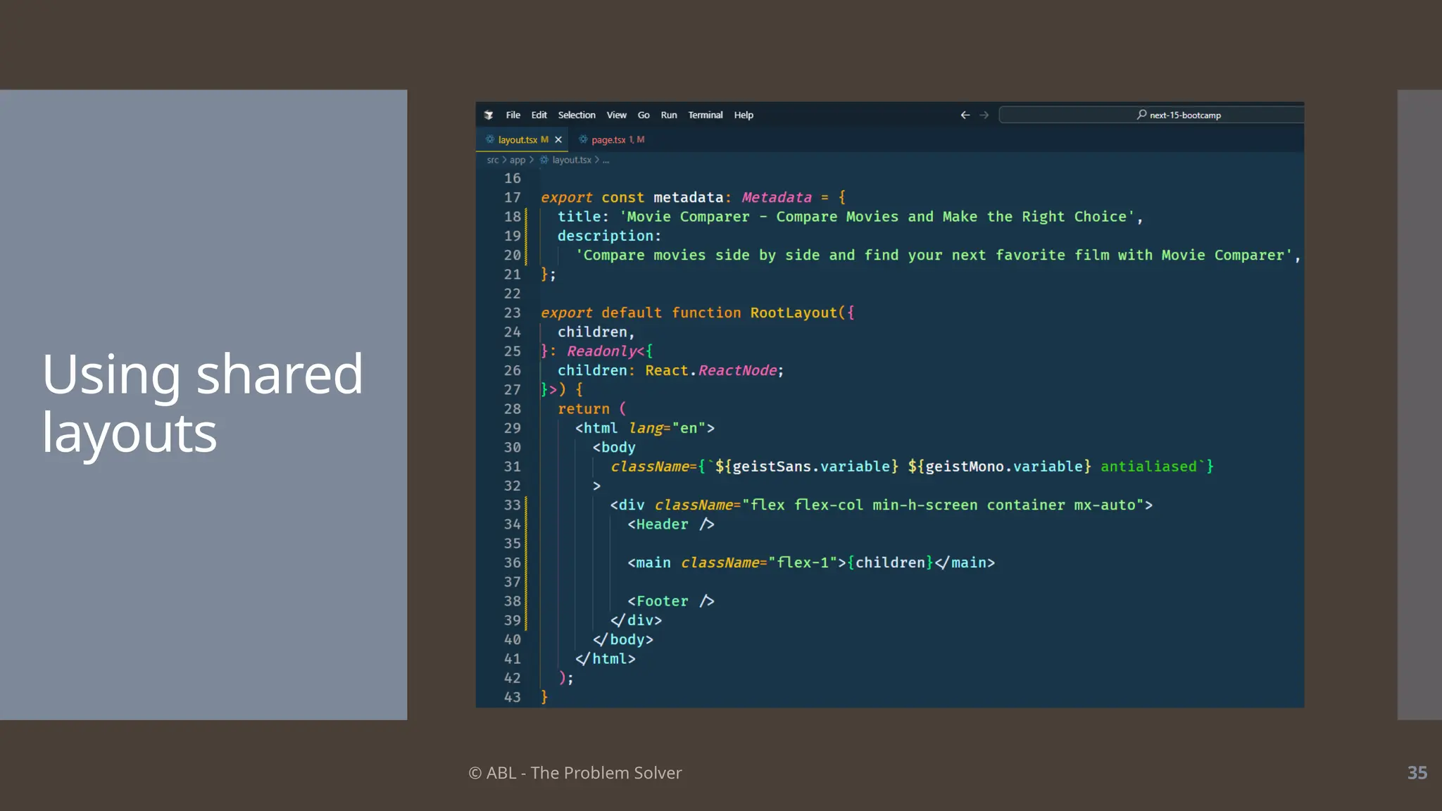Click the div className string on line 33
The width and height of the screenshot is (1442, 811).
(943, 505)
